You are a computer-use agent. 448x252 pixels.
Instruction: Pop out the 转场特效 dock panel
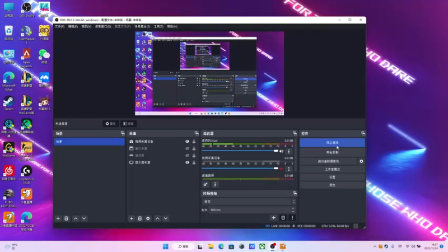pyautogui.click(x=295, y=193)
